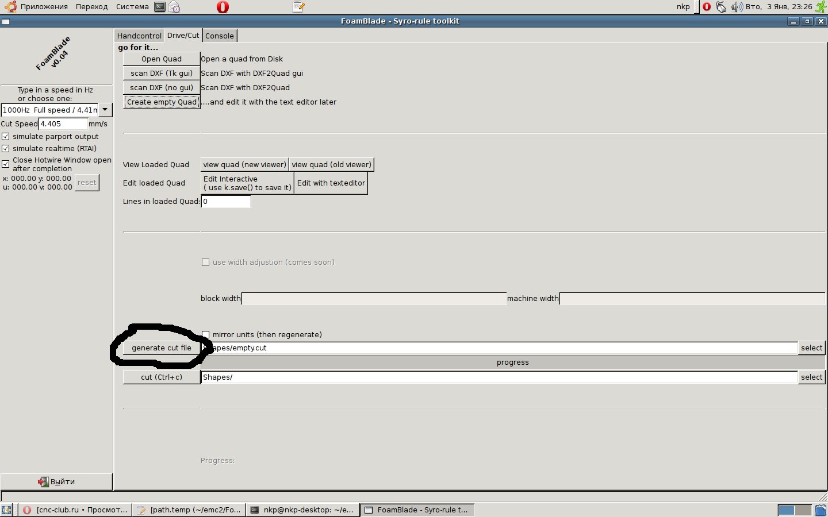828x517 pixels.
Task: Click the Open Quad button
Action: click(x=162, y=59)
